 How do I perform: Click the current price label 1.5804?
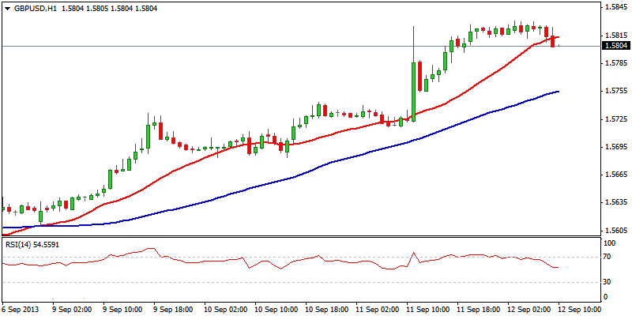[x=615, y=46]
